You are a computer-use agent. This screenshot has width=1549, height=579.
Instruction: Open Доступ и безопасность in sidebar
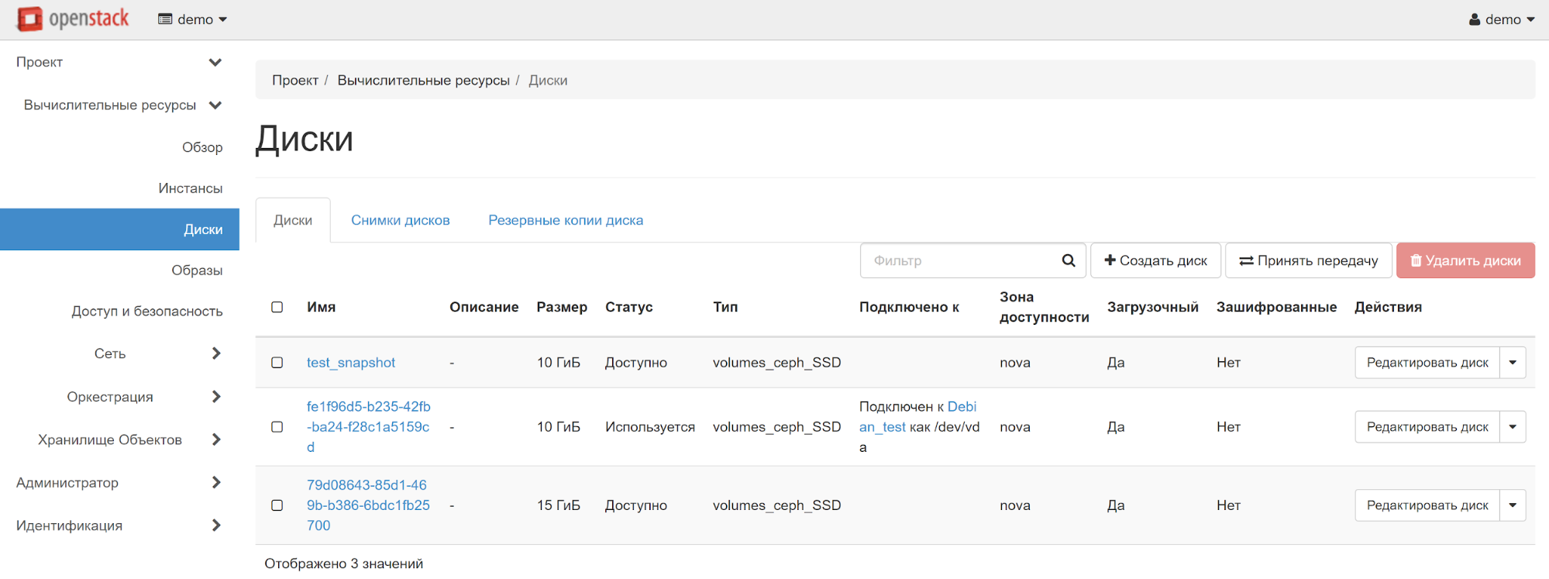click(x=147, y=312)
